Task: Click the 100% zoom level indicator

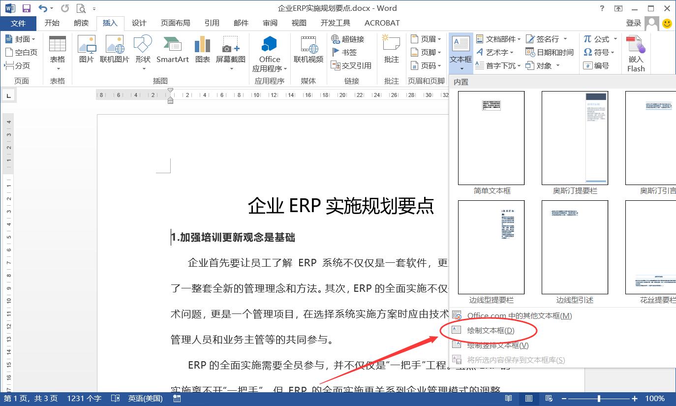Action: pyautogui.click(x=655, y=399)
